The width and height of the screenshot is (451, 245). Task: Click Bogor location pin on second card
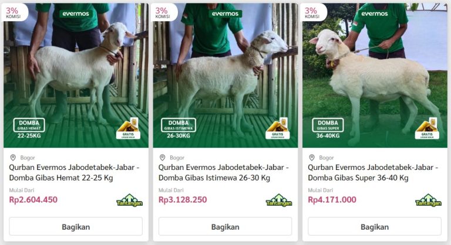click(x=162, y=158)
